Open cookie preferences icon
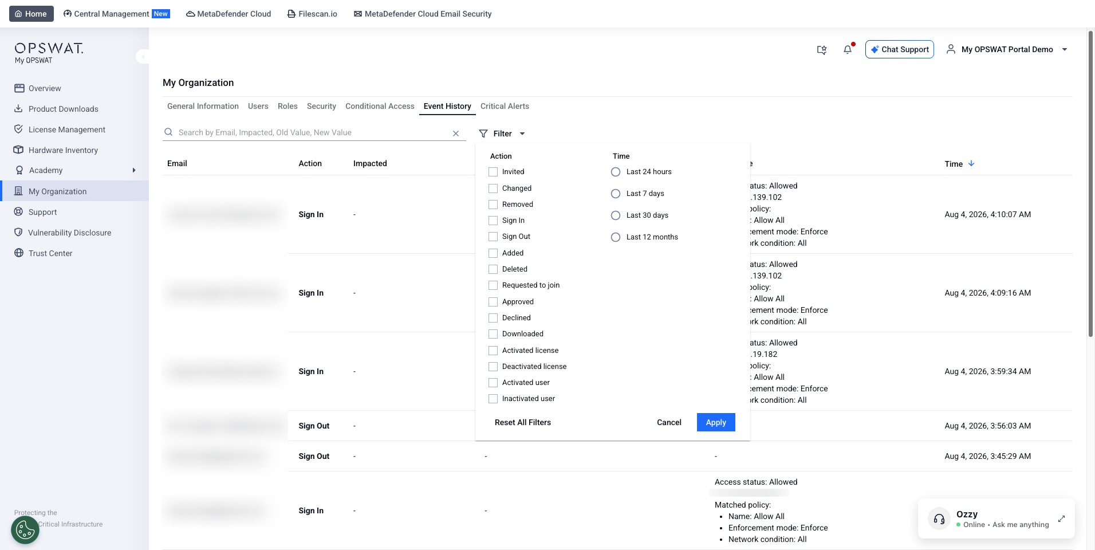 [25, 530]
